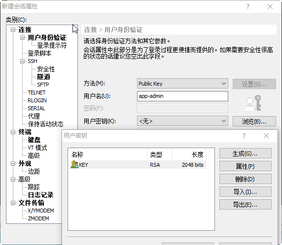Collapse the 终端 category node
This screenshot has height=245, width=282.
click(x=13, y=132)
